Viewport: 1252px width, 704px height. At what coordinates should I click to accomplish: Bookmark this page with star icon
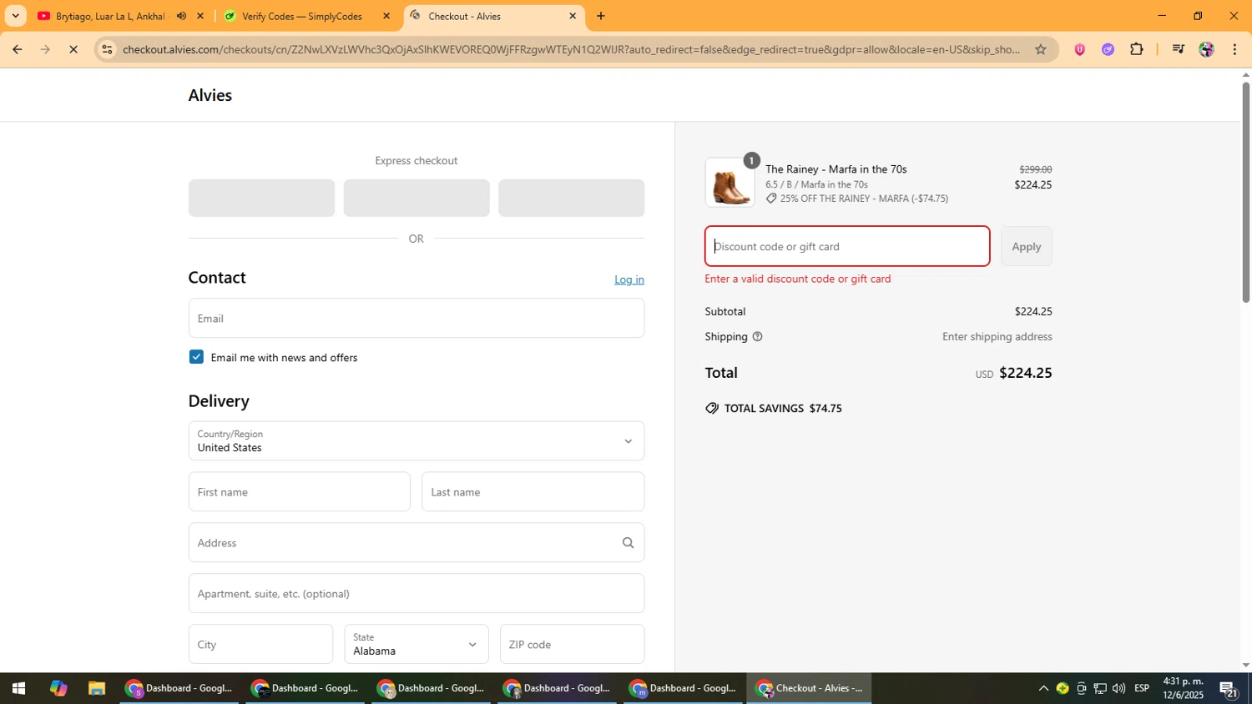[1040, 49]
